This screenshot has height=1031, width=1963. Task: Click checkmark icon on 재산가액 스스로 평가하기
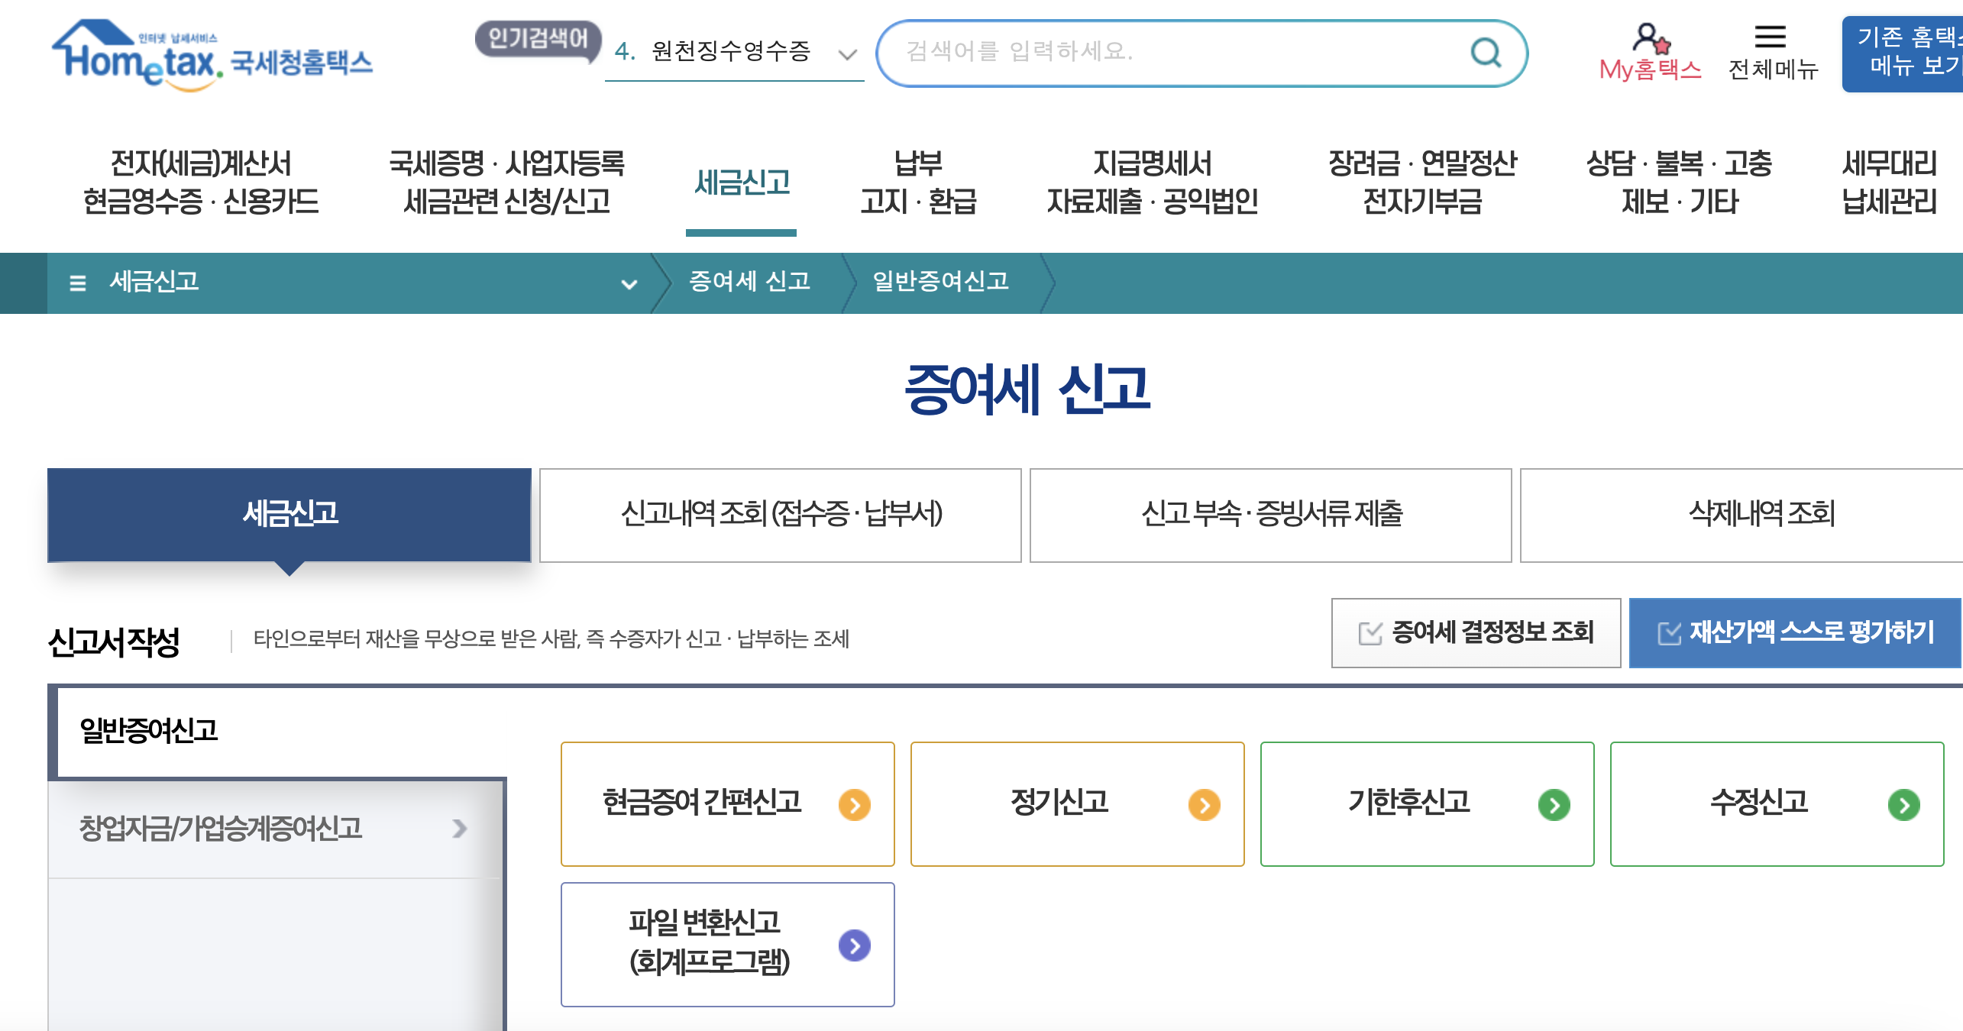pyautogui.click(x=1670, y=633)
